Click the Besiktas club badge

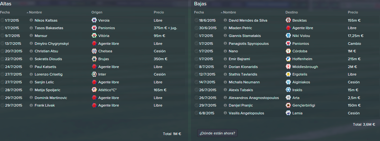click(288, 20)
